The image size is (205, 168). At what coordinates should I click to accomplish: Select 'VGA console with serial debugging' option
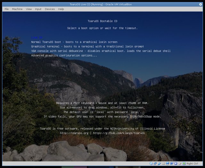tap(101, 51)
